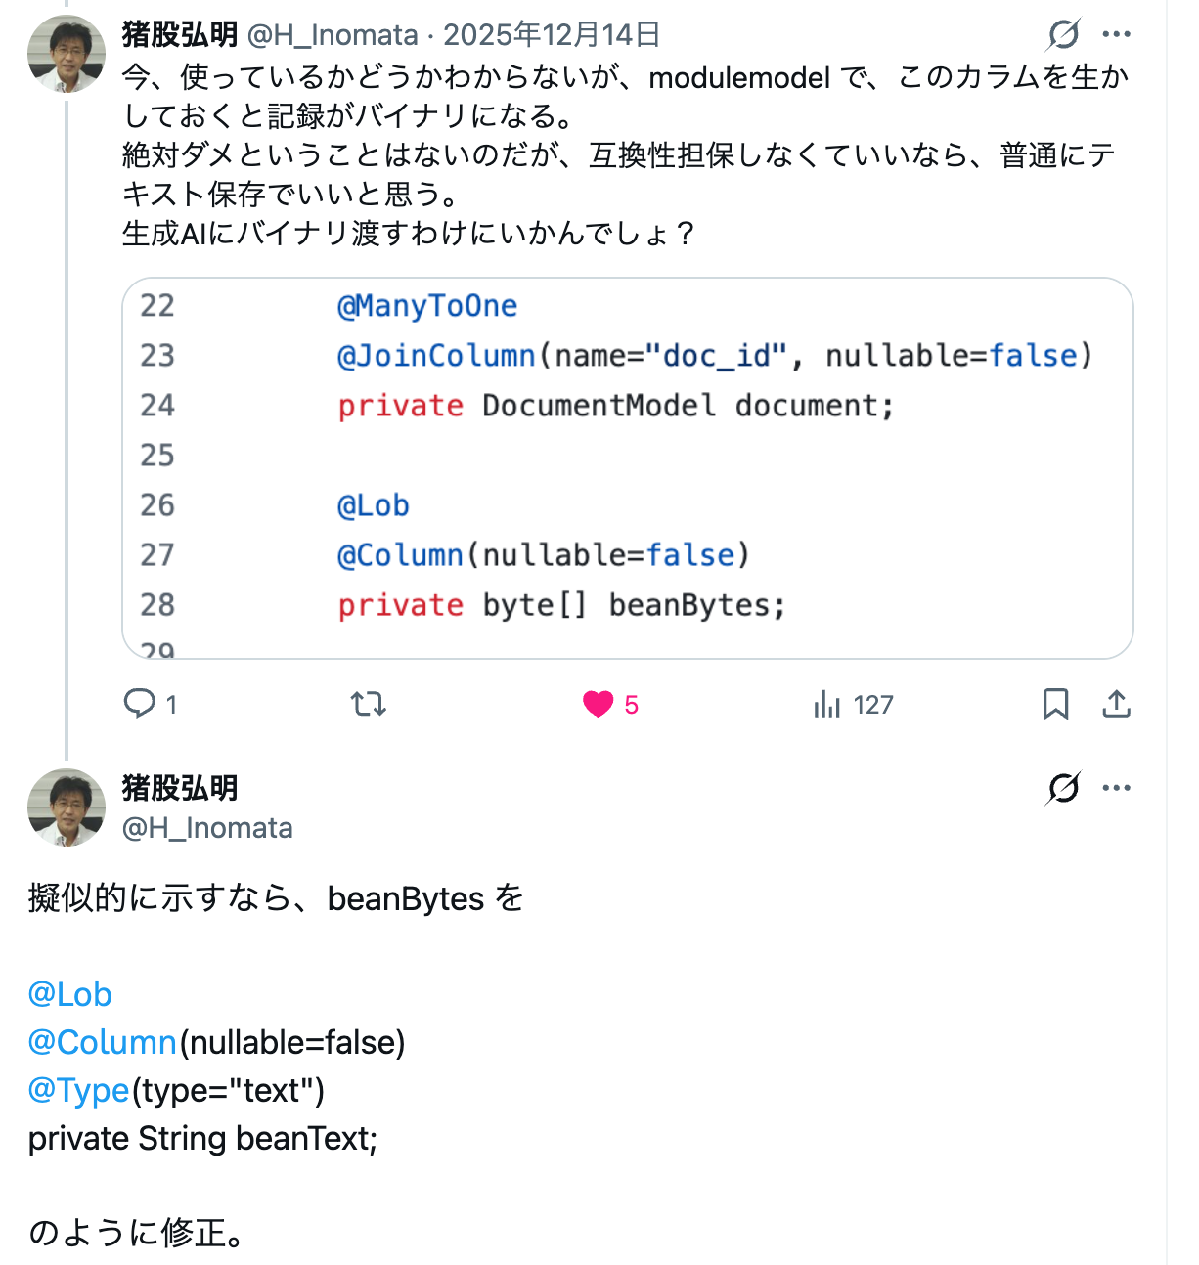The image size is (1199, 1265).
Task: Open view analytics showing 127 views
Action: 853,705
